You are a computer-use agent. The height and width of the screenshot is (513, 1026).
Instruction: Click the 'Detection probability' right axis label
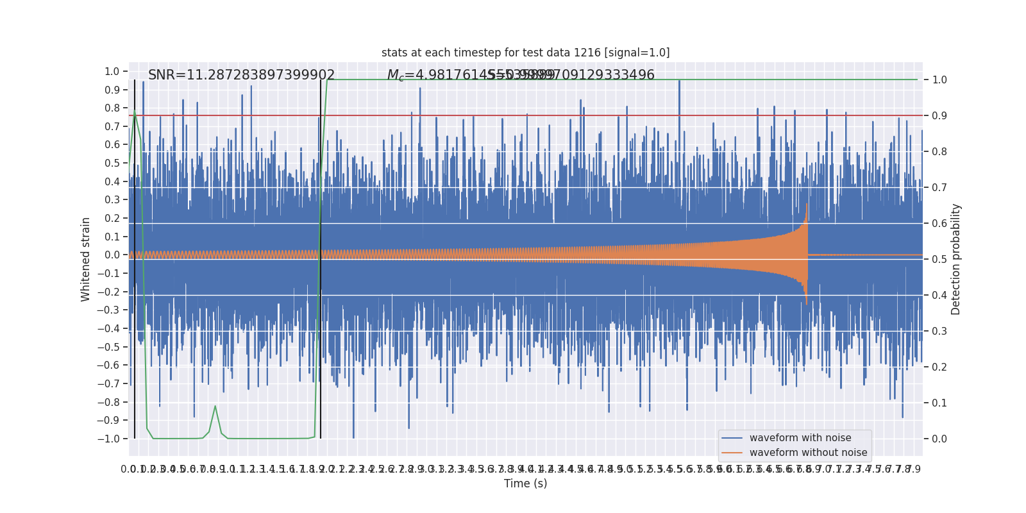956,259
